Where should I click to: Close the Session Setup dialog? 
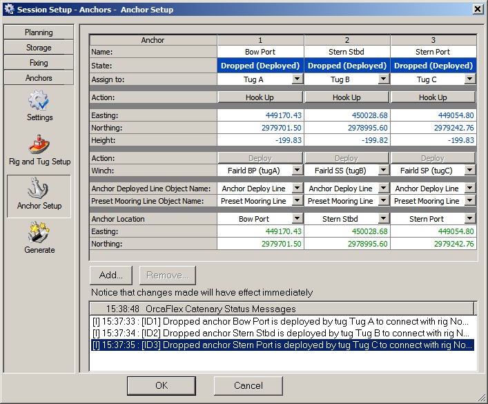pyautogui.click(x=477, y=10)
